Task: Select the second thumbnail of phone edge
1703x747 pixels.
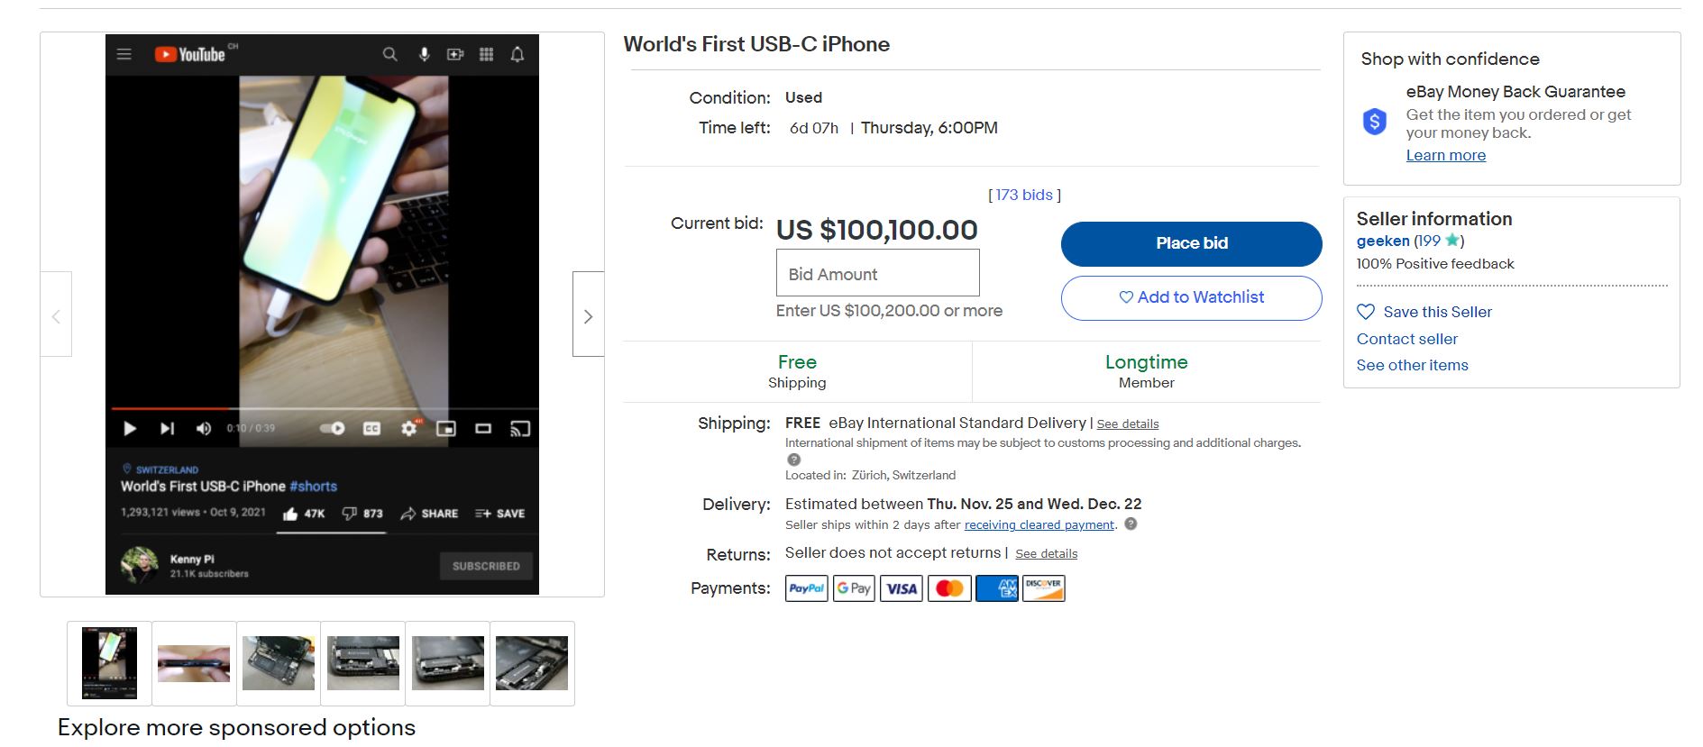Action: point(194,663)
